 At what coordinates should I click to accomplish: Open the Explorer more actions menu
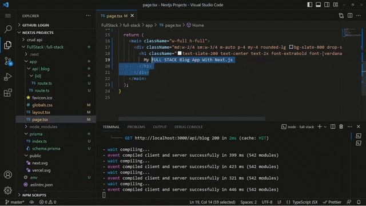[88, 15]
